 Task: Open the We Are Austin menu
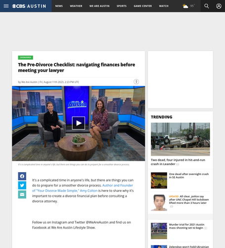click(99, 6)
